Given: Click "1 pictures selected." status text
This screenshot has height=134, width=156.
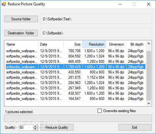Looking at the screenshot, I should coord(19,112).
